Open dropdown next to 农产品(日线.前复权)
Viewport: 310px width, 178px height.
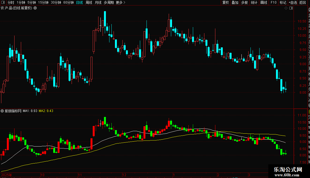coord(35,8)
